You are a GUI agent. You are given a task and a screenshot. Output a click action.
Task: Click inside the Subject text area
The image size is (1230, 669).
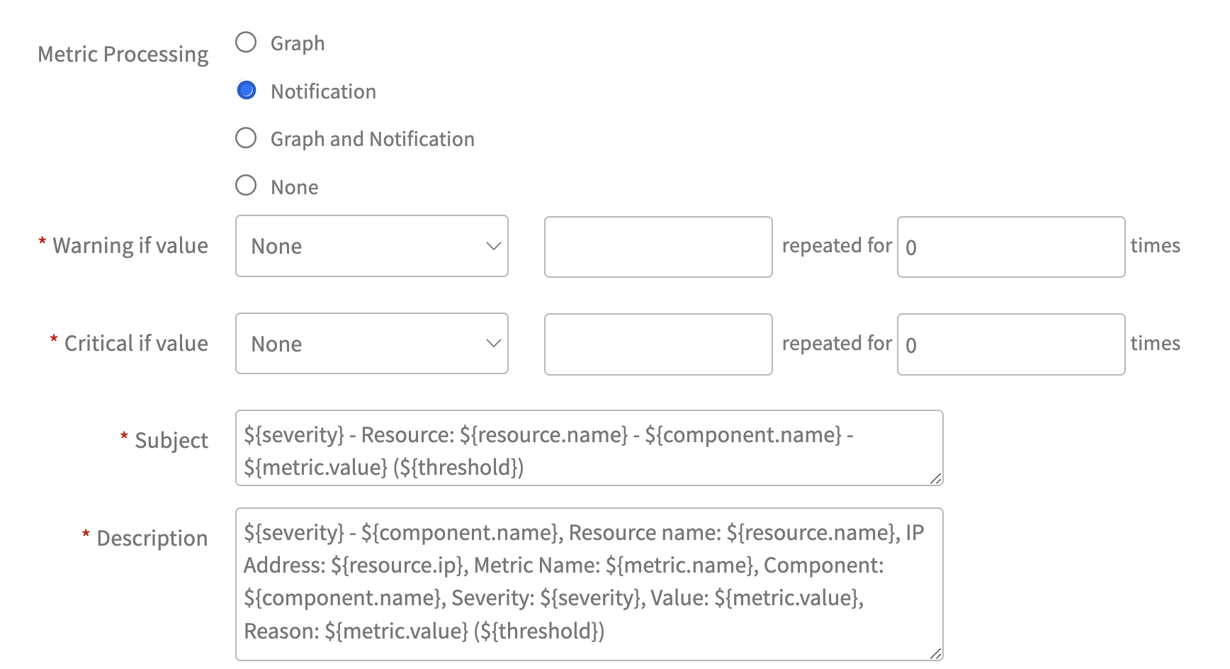click(588, 448)
